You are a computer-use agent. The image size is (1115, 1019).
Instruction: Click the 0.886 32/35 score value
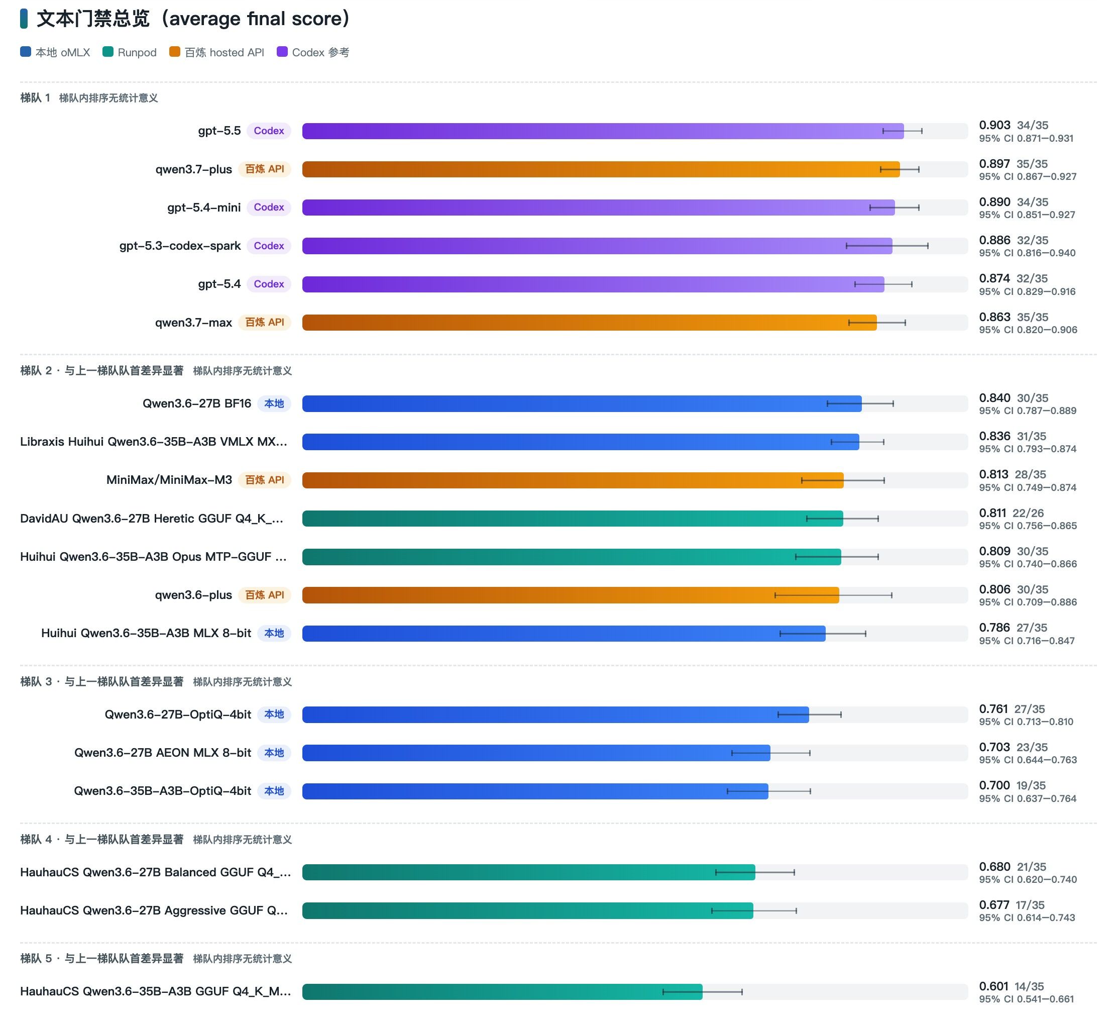coord(1013,240)
